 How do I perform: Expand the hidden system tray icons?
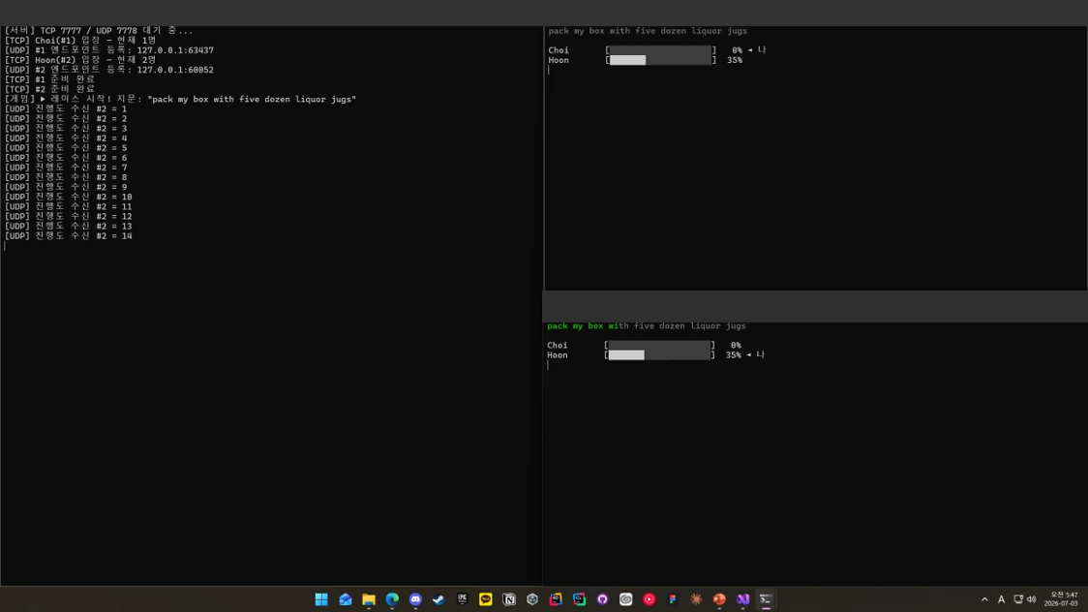coord(983,599)
